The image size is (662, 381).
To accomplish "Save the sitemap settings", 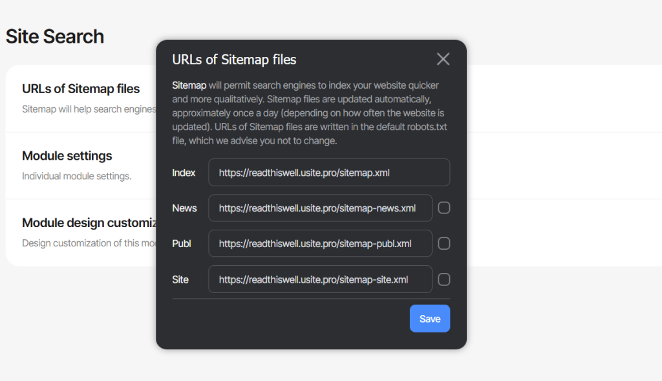I will coord(430,318).
